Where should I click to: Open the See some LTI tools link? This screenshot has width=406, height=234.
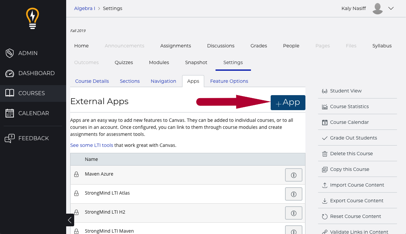pyautogui.click(x=92, y=145)
